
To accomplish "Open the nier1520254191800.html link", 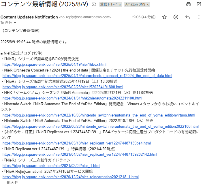I will click(63, 87).
